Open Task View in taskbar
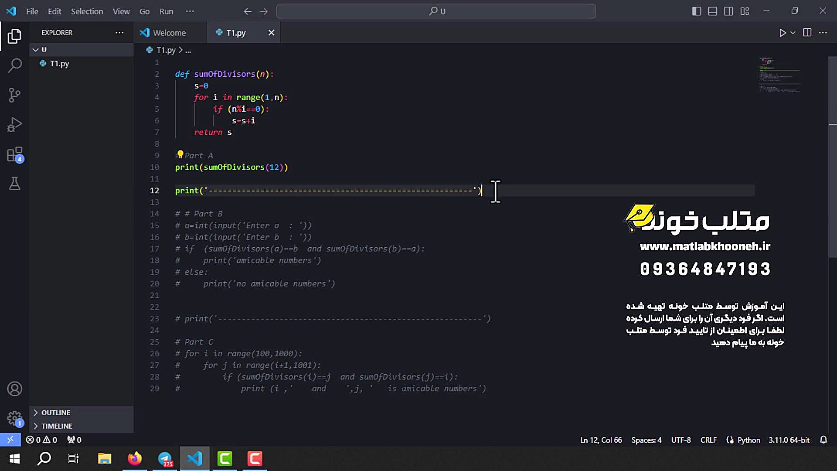 coord(73,459)
